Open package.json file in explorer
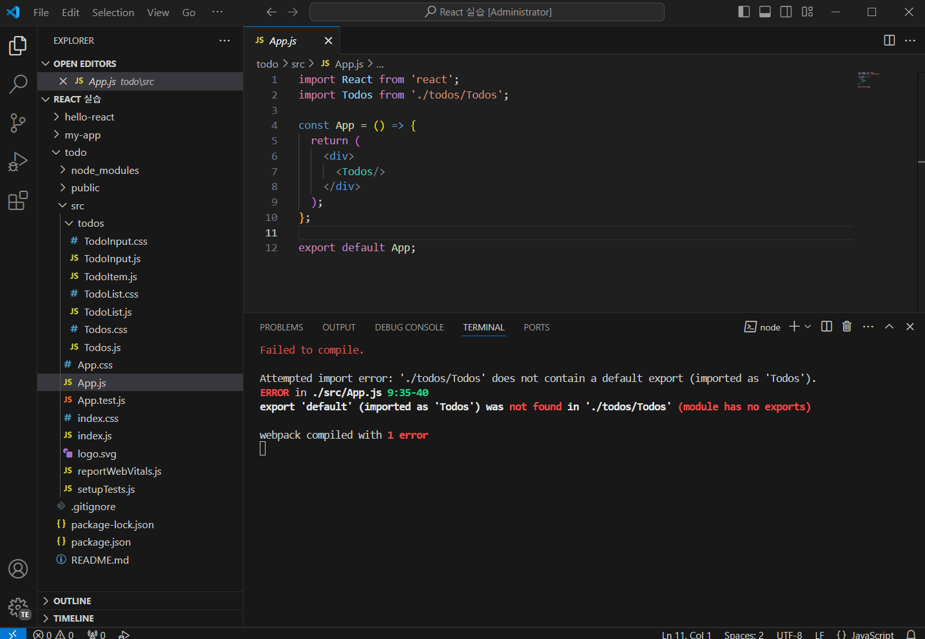The height and width of the screenshot is (639, 925). pyautogui.click(x=141, y=542)
